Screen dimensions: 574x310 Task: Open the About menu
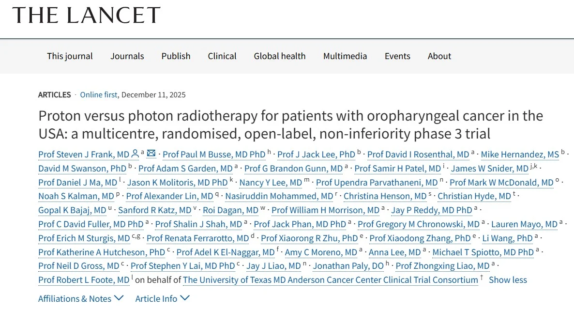[x=439, y=56]
